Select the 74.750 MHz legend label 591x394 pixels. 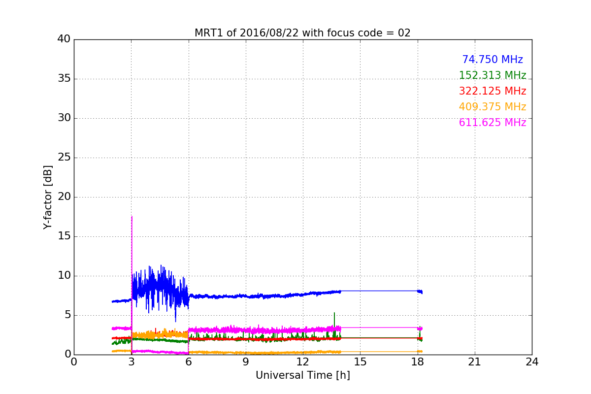click(492, 60)
